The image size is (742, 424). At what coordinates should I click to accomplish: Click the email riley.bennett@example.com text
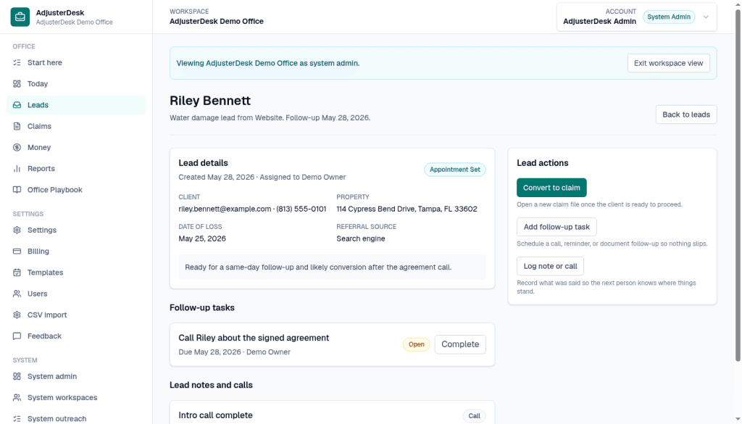(x=225, y=209)
